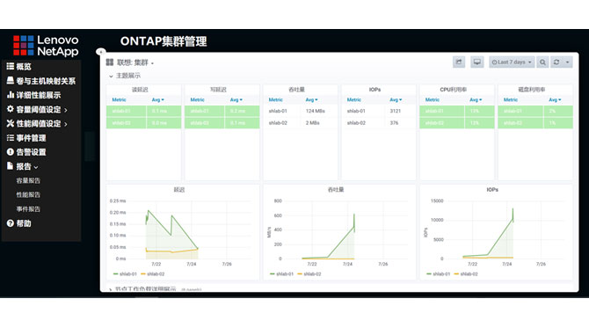Expand 容量阈值设定 submenu

37,109
